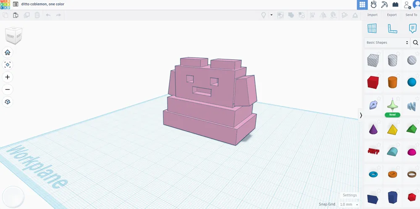Viewport: 420px width, 209px height.
Task: Click the Duplicate and repeat icon
Action: tap(26, 15)
